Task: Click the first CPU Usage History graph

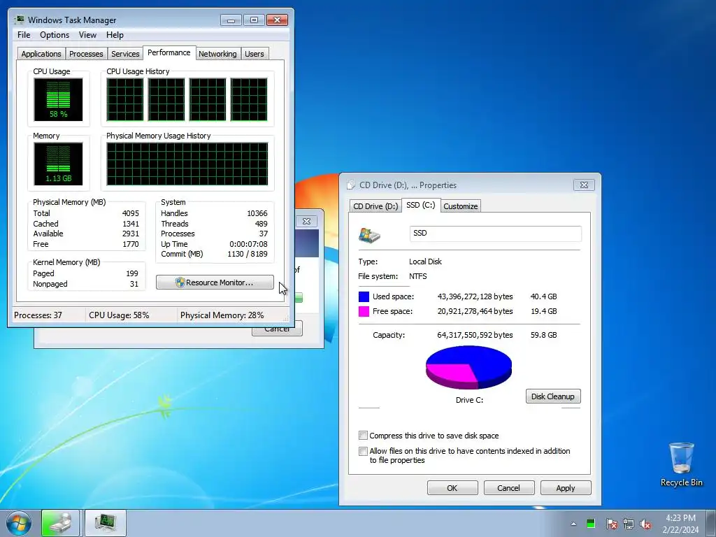Action: click(125, 99)
